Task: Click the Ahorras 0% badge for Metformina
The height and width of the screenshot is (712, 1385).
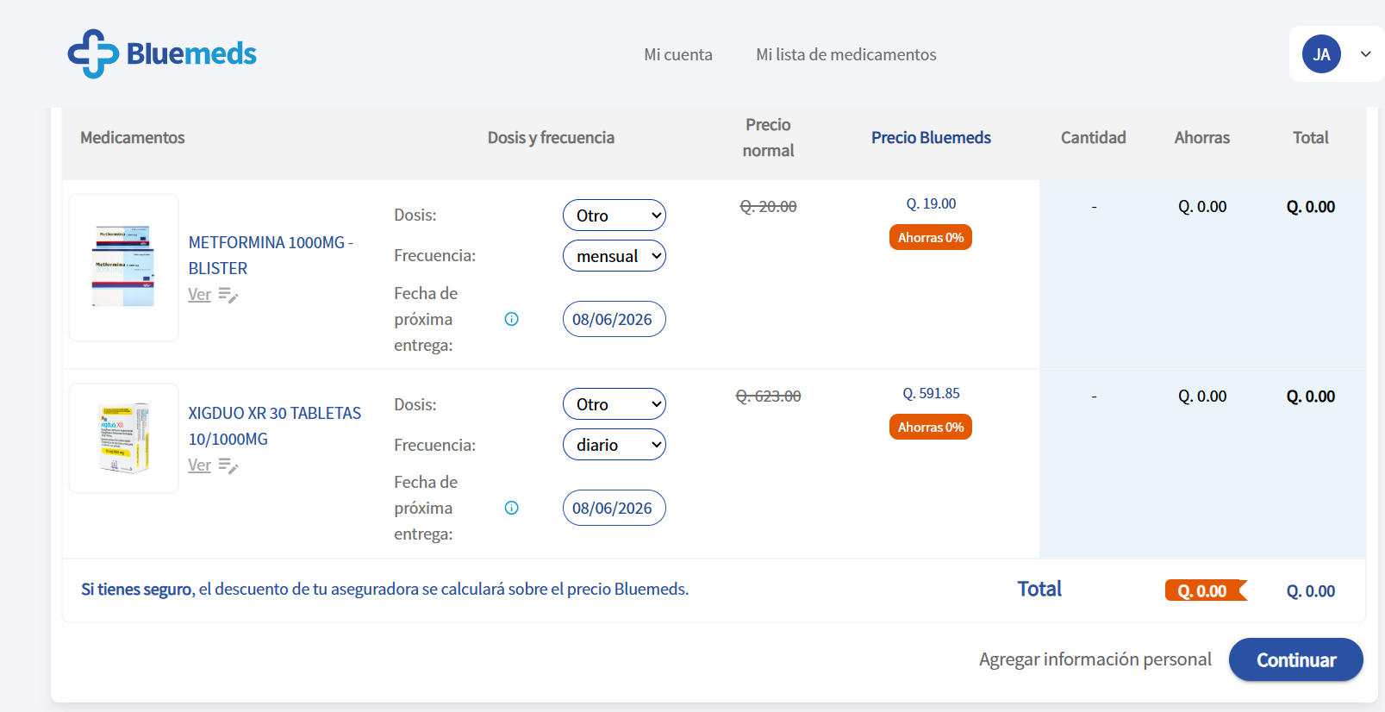Action: point(931,237)
